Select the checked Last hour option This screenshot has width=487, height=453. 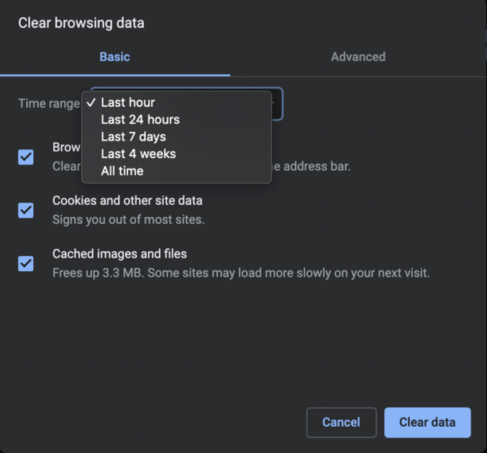coord(128,103)
